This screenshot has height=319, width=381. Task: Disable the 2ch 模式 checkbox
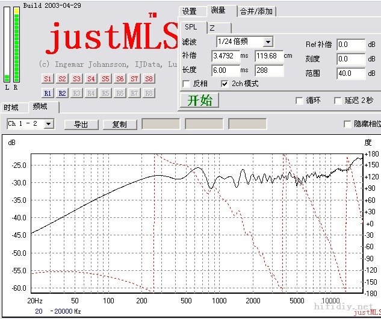225,84
